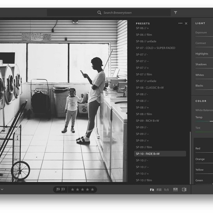Click the Contrast slider track
Screen dimensions: 213x213
[204, 47]
